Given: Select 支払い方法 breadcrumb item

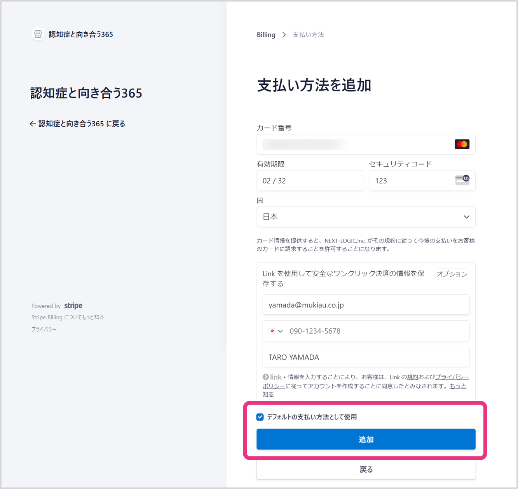Looking at the screenshot, I should pyautogui.click(x=308, y=35).
